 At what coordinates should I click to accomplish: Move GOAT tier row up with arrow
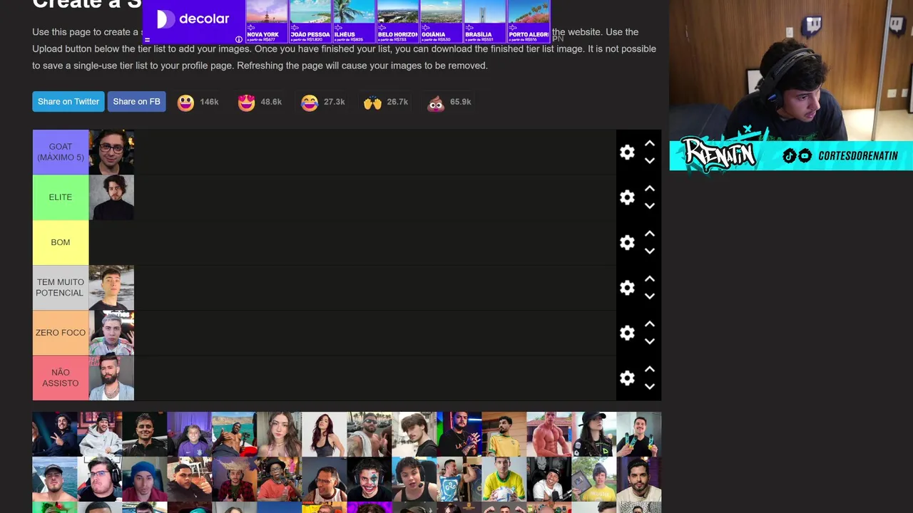click(x=650, y=144)
